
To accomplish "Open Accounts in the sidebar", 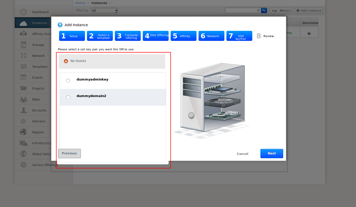I will [x=44, y=110].
